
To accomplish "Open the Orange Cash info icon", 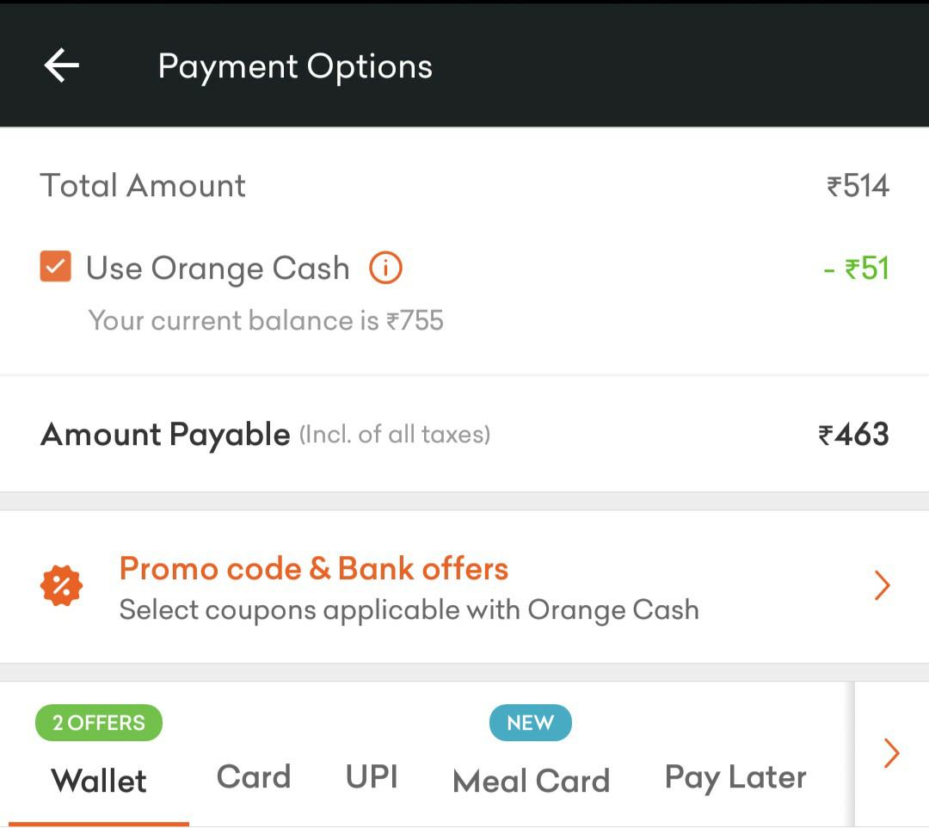I will pos(385,268).
